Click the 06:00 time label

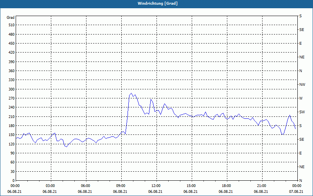86,186
